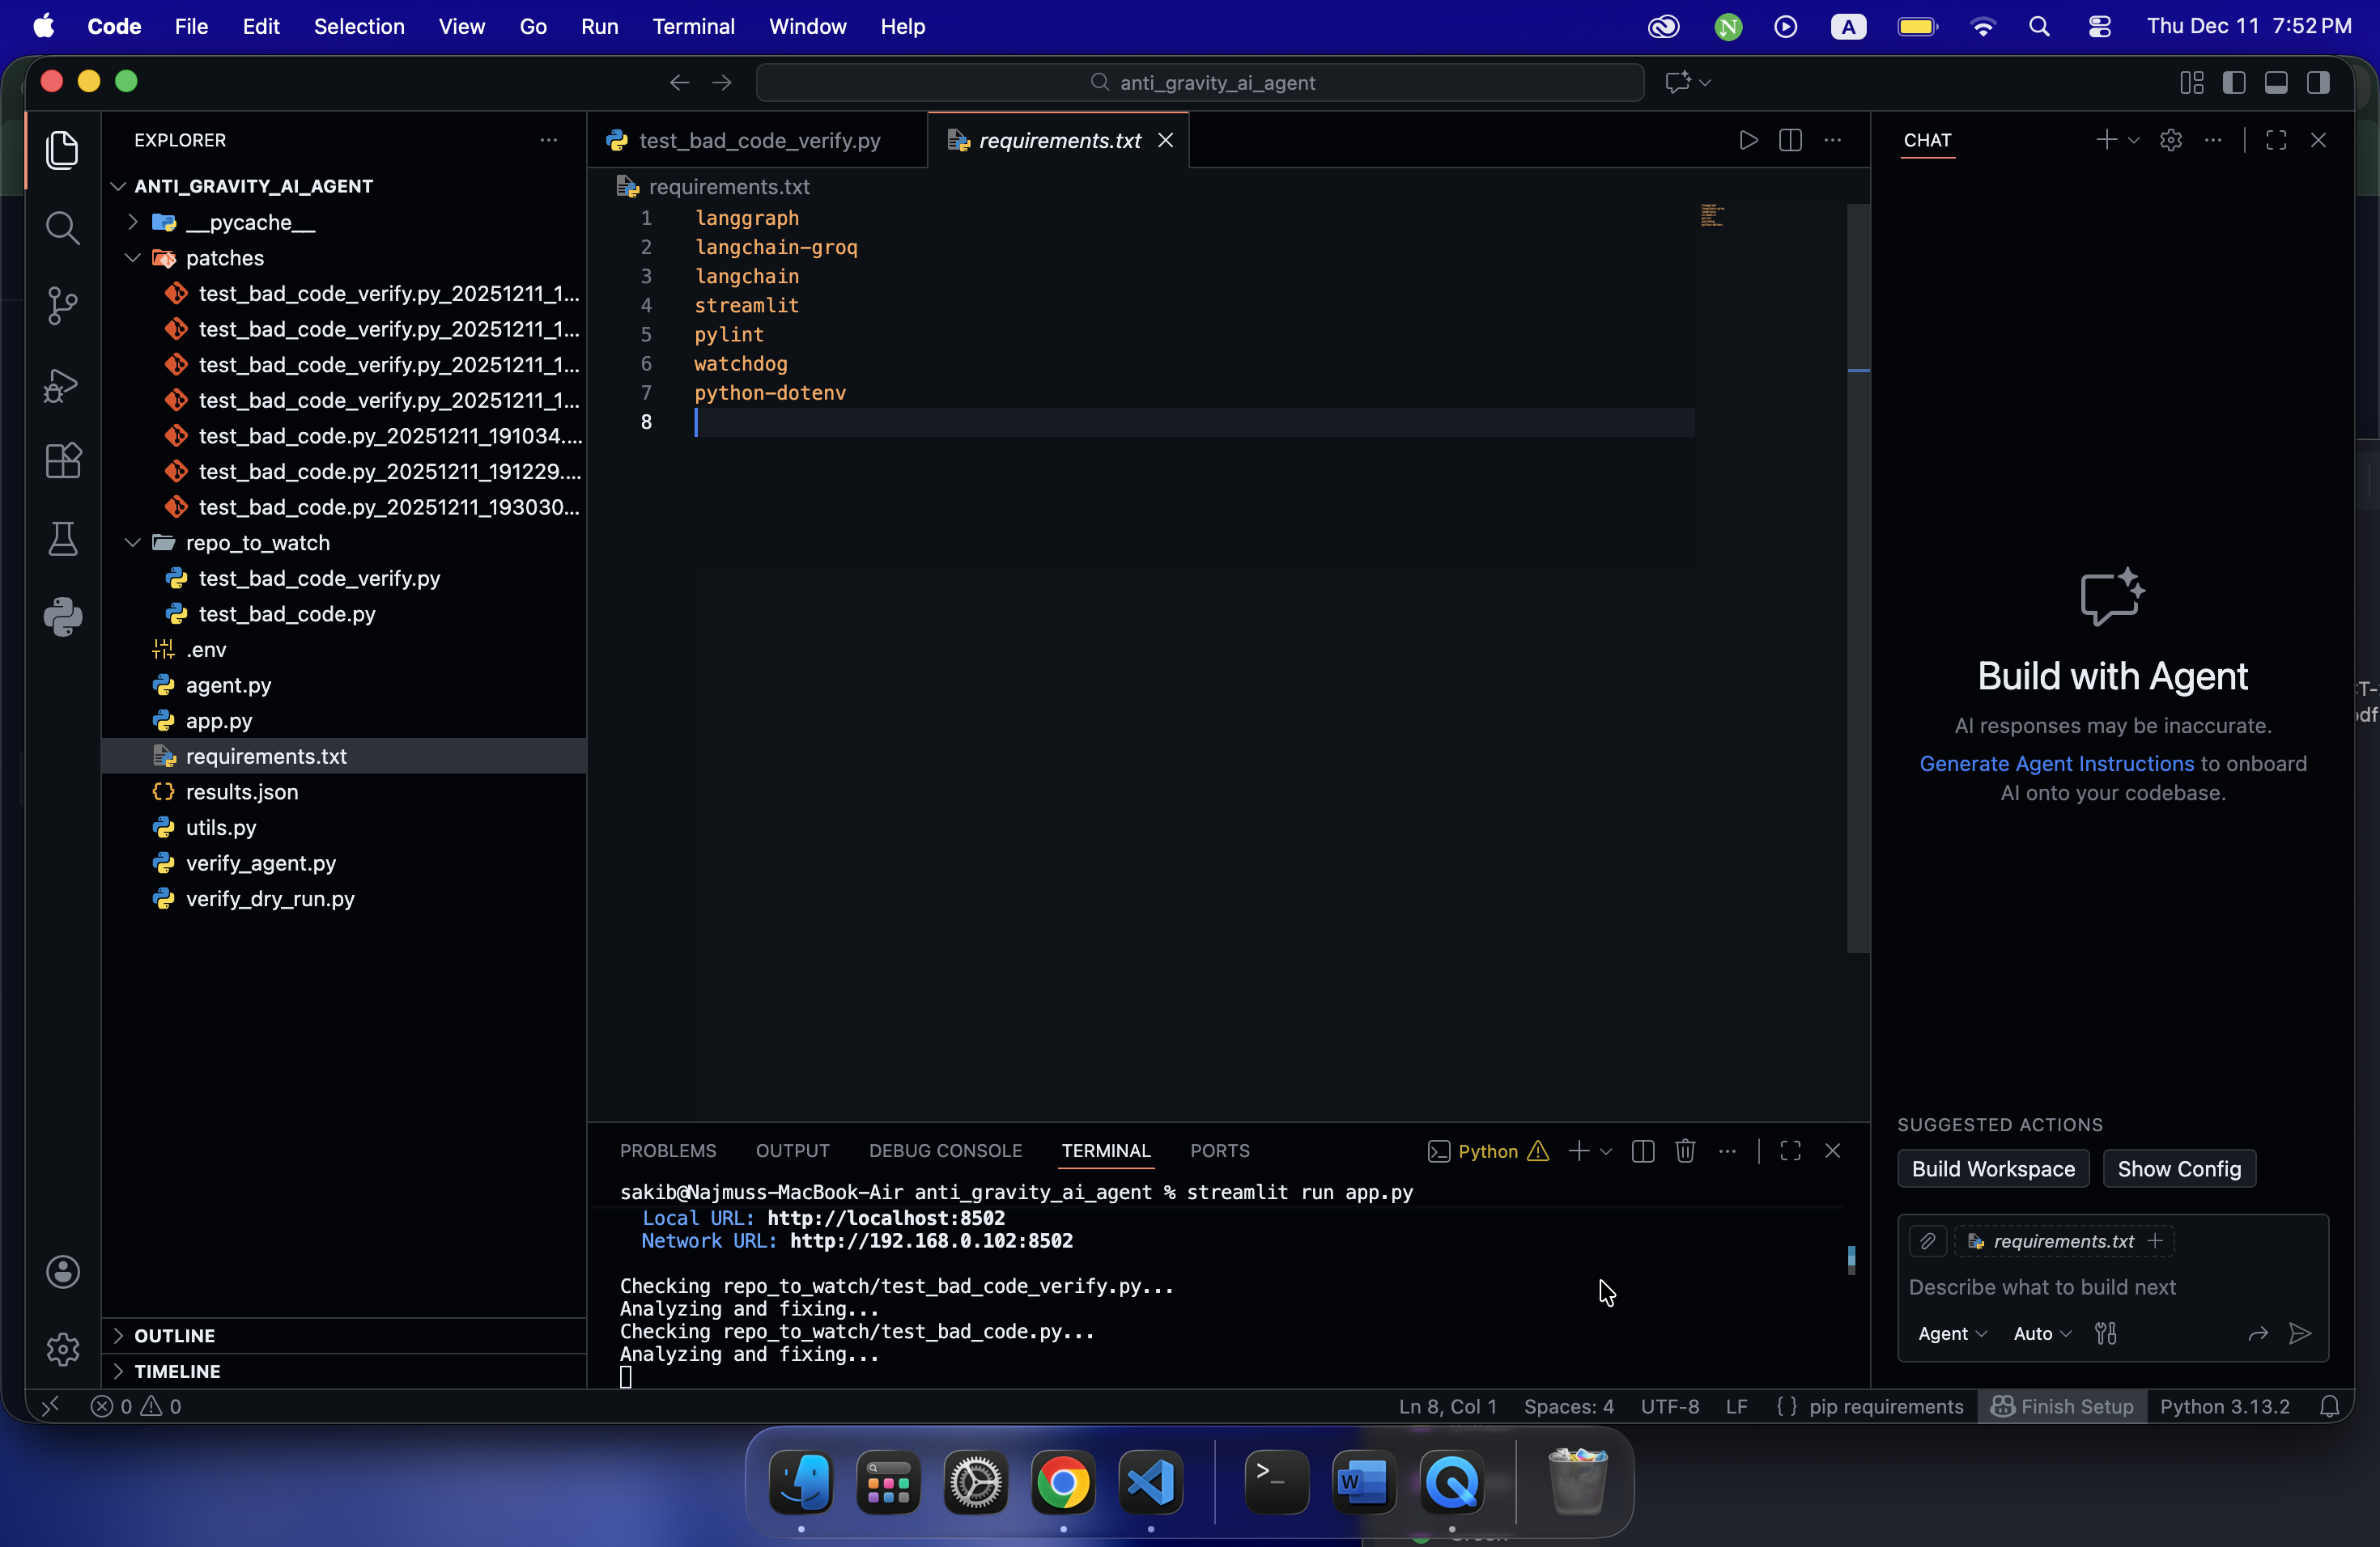Open the Generate Agent Instructions link
The image size is (2380, 1547).
point(2056,764)
